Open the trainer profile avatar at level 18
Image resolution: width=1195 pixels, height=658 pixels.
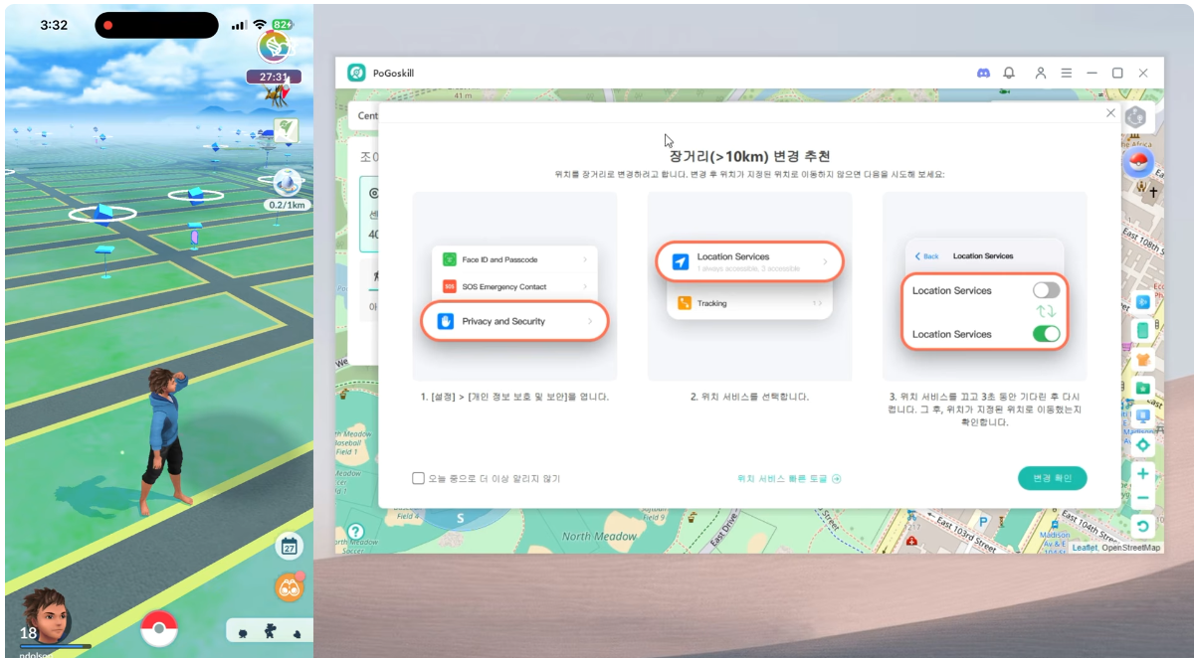click(48, 617)
